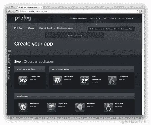Click the Use Your Own Code header
This screenshot has height=125, width=151.
tap(30, 69)
